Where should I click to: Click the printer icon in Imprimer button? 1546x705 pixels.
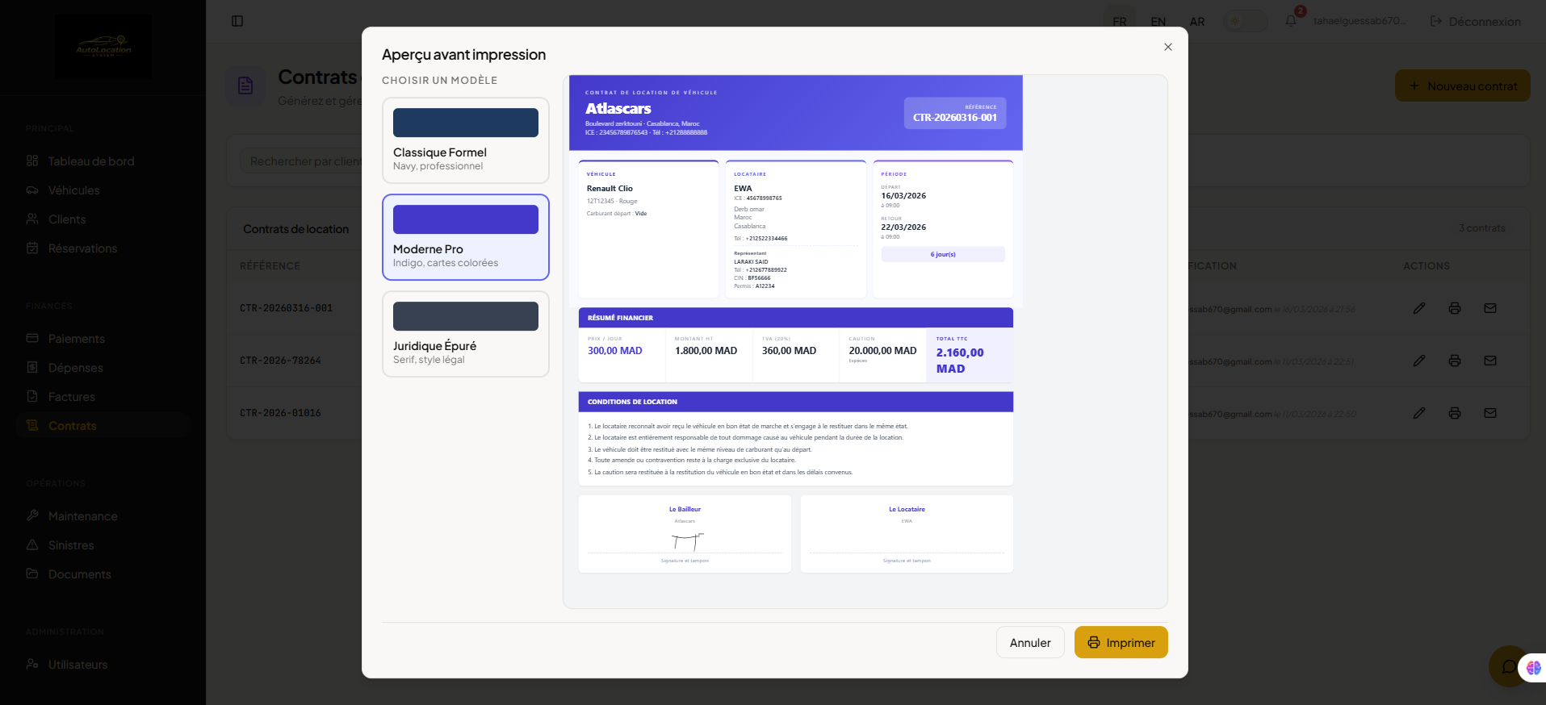(1094, 642)
